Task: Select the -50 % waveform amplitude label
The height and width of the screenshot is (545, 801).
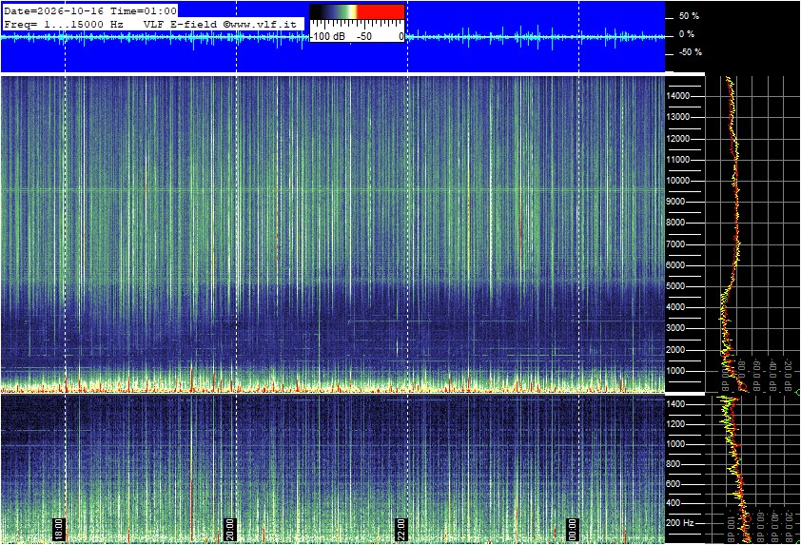Action: tap(690, 52)
